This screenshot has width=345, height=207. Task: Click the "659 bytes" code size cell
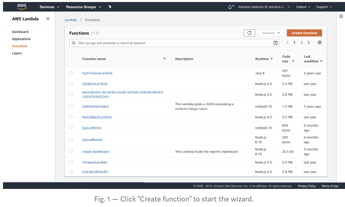[286, 128]
